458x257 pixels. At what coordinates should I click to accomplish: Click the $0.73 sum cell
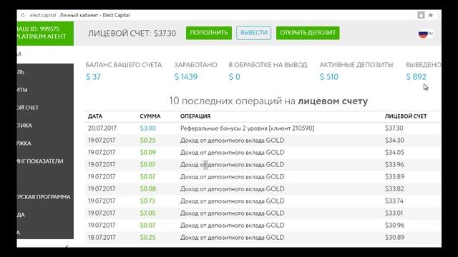[x=147, y=201]
